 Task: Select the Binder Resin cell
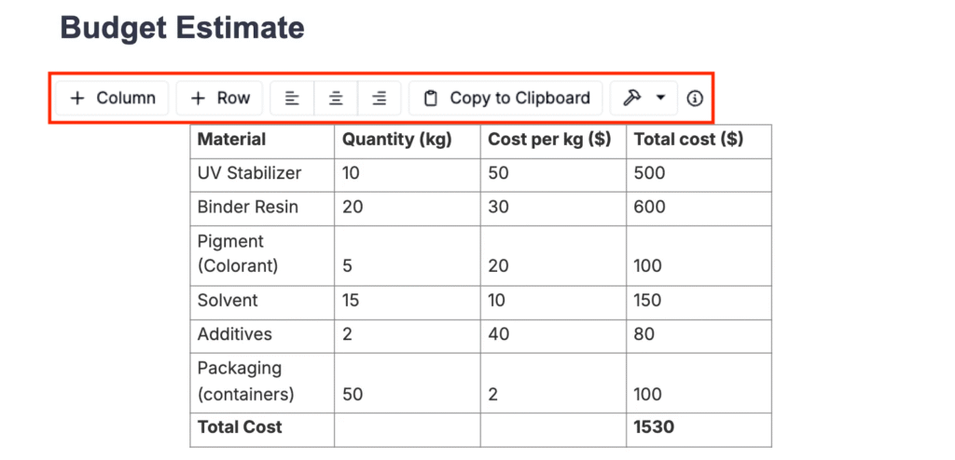261,207
